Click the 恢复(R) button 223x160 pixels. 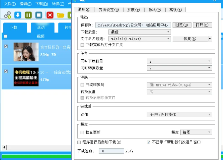point(190,39)
